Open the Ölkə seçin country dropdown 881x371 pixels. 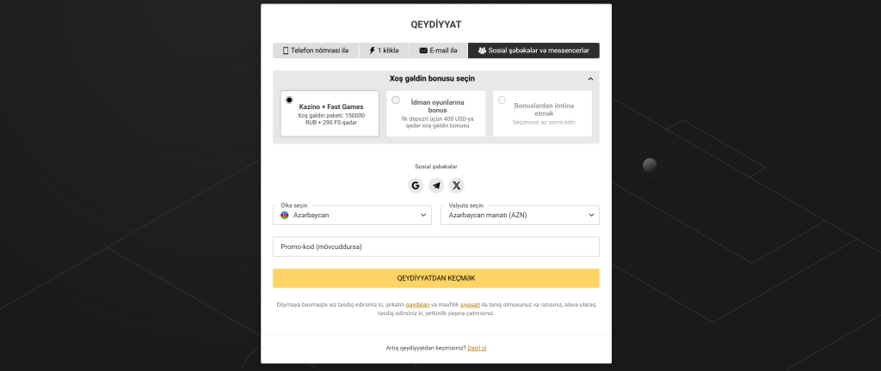(353, 215)
